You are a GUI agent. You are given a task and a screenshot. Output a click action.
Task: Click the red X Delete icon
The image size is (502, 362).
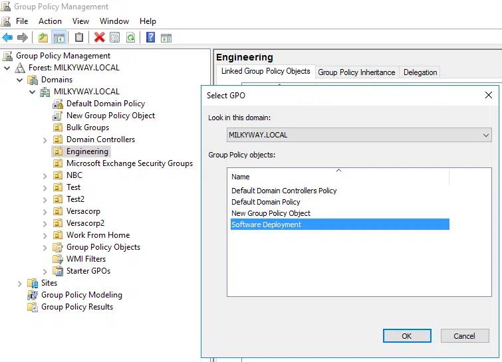click(99, 37)
